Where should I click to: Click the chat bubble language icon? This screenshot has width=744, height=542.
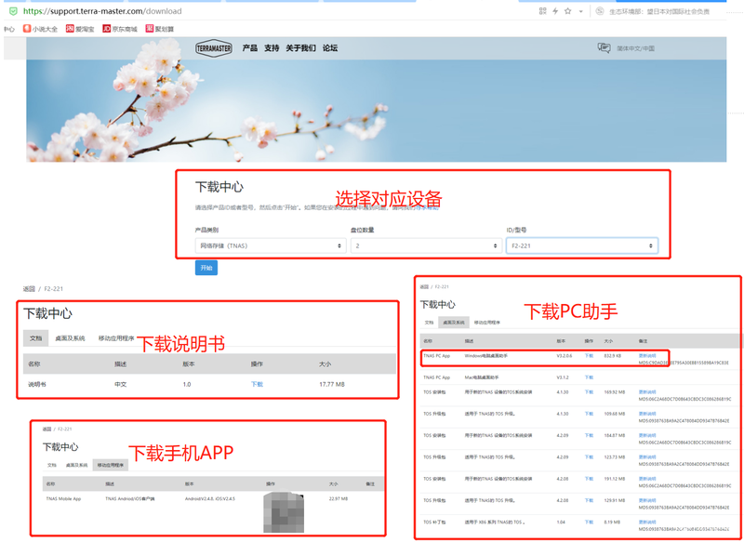[x=604, y=48]
